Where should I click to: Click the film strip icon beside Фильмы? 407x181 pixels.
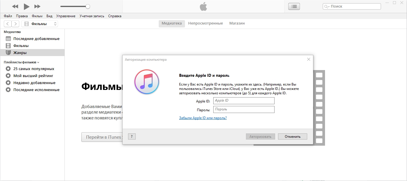pyautogui.click(x=8, y=46)
